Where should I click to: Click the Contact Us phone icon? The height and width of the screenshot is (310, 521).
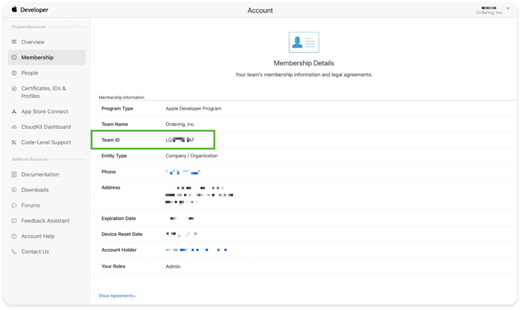14,252
